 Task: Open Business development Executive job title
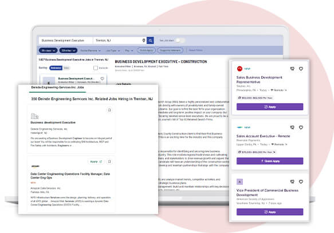53,123
